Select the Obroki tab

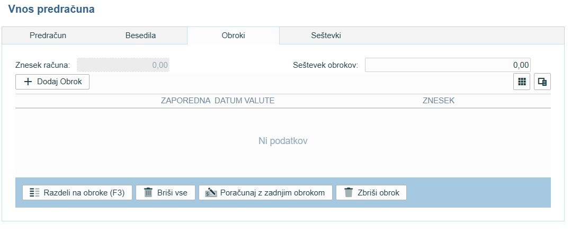point(233,35)
